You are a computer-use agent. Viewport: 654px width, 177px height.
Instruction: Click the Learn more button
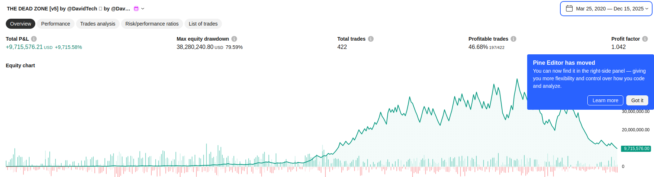[605, 100]
